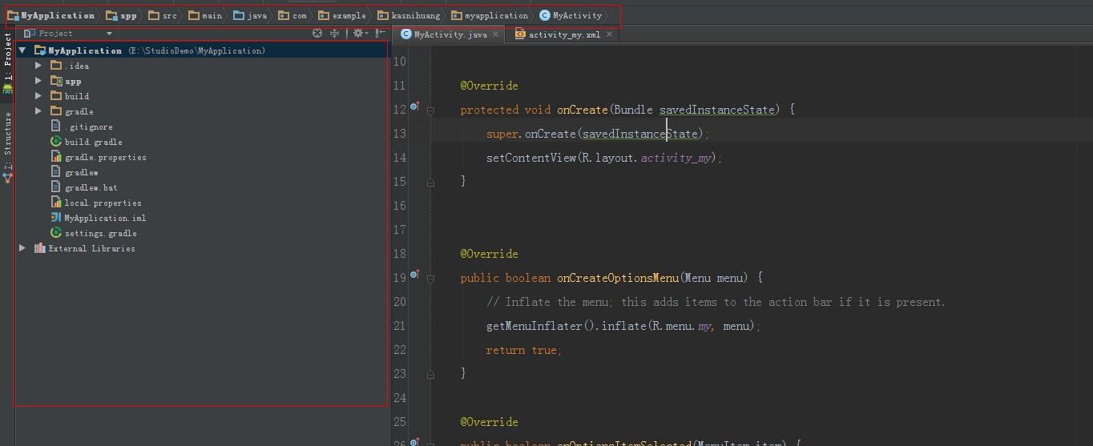The image size is (1093, 446).
Task: Click java in the navigation breadcrumb
Action: coord(251,15)
